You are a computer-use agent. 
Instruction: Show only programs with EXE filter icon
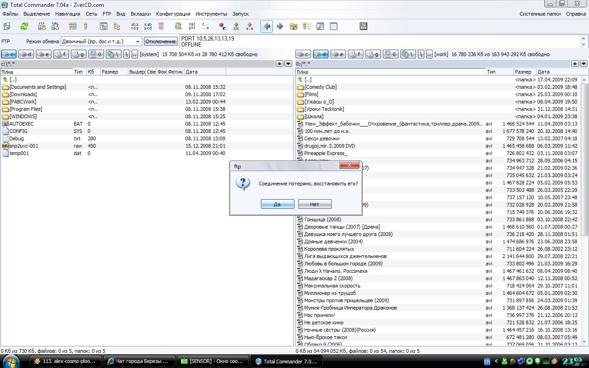pyautogui.click(x=236, y=26)
